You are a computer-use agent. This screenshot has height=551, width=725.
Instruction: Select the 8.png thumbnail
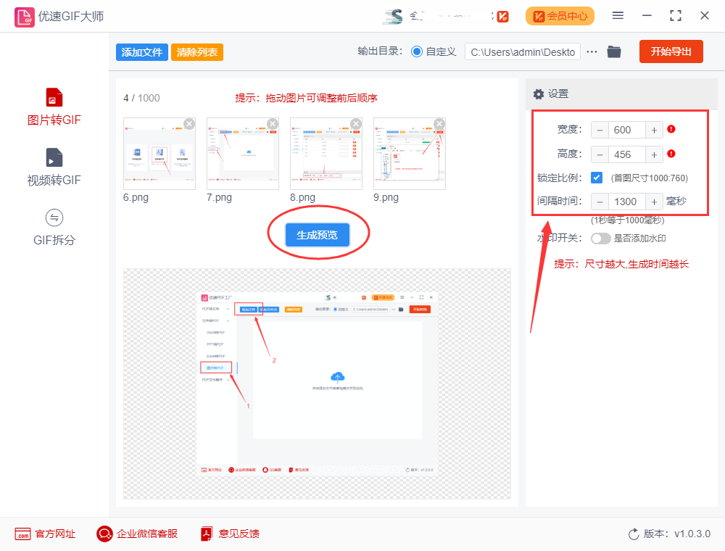pos(326,154)
